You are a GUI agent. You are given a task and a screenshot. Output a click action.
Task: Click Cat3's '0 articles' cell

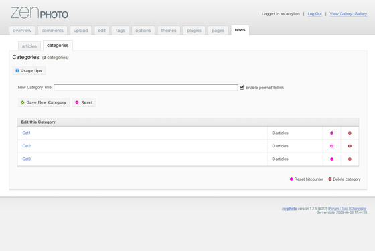[x=295, y=159]
